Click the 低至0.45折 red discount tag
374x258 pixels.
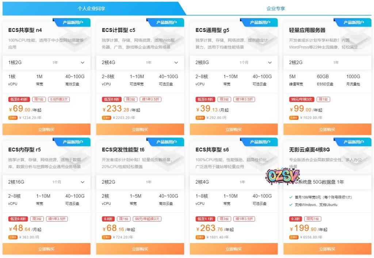pos(19,99)
